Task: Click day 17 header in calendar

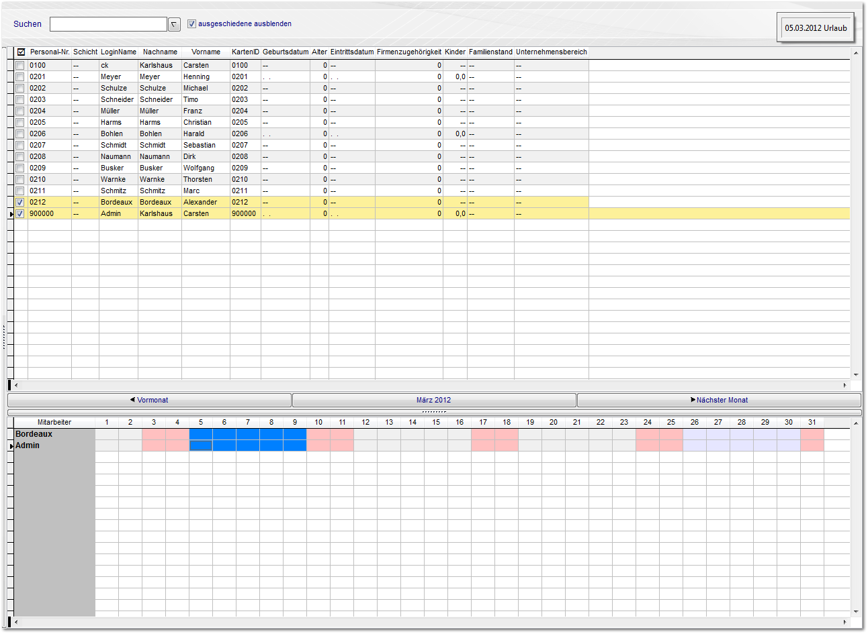Action: [x=483, y=422]
